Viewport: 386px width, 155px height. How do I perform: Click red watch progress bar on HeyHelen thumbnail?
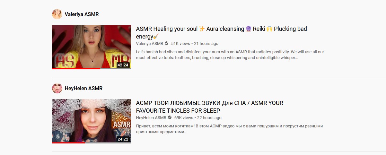(x=68, y=143)
